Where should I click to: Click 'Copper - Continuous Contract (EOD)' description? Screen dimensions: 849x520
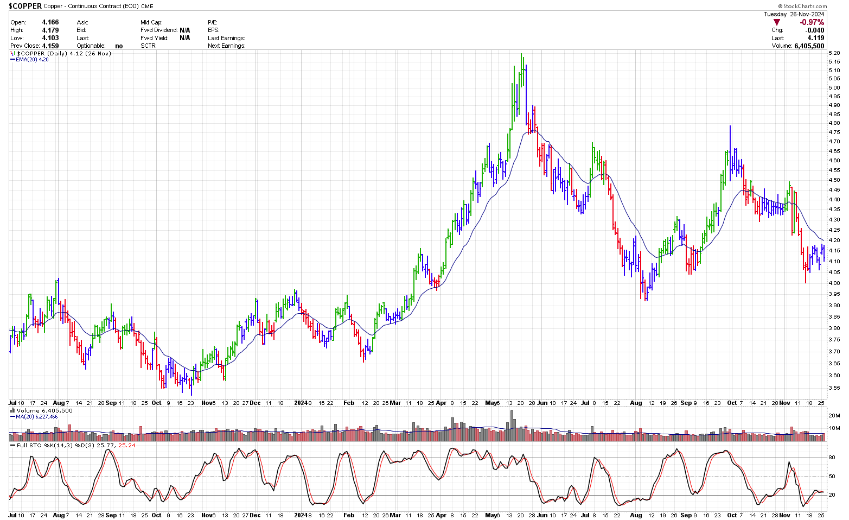click(x=91, y=7)
